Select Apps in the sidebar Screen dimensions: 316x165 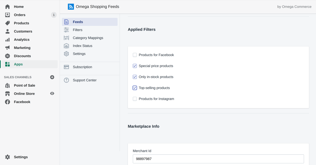tap(18, 64)
